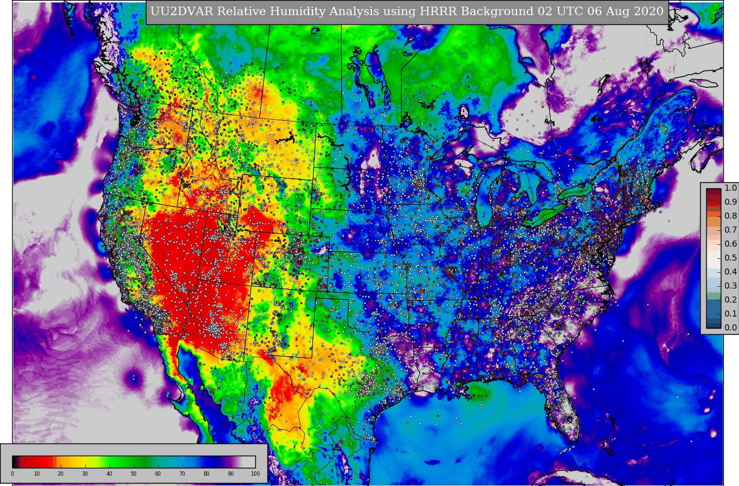Click the '0.6' label on right legend
This screenshot has width=739, height=486.
click(x=730, y=244)
